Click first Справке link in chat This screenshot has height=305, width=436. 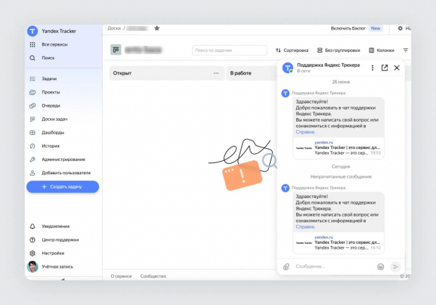(305, 132)
